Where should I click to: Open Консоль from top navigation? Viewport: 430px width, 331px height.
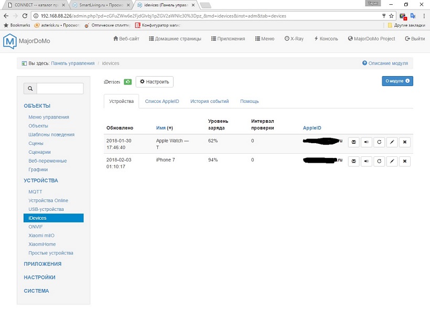tap(326, 39)
